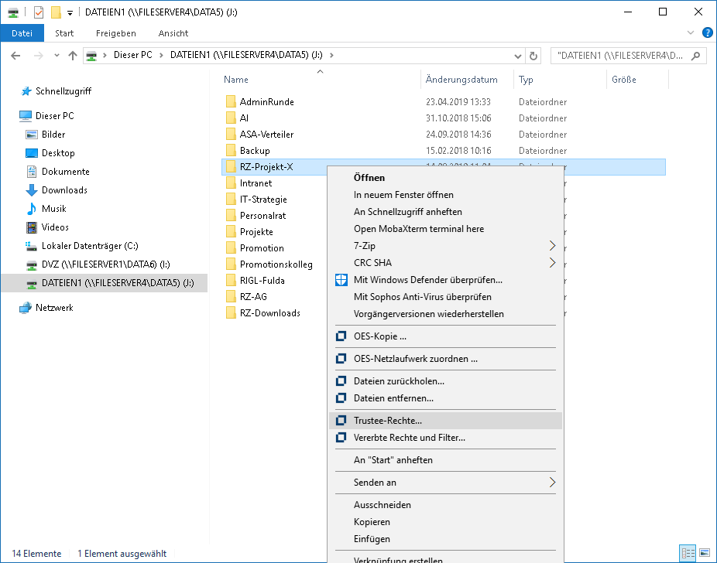This screenshot has width=717, height=563.
Task: Open the address bar history dropdown
Action: pyautogui.click(x=517, y=56)
